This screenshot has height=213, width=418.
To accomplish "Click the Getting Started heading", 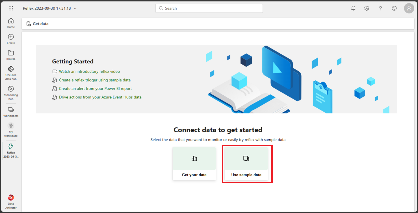I will pos(73,62).
